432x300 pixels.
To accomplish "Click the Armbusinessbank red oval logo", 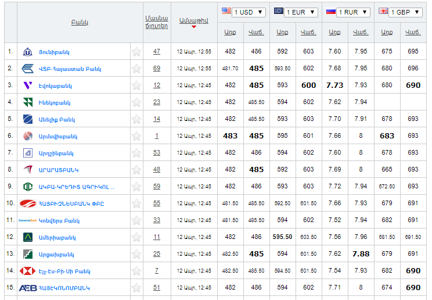I will click(27, 203).
